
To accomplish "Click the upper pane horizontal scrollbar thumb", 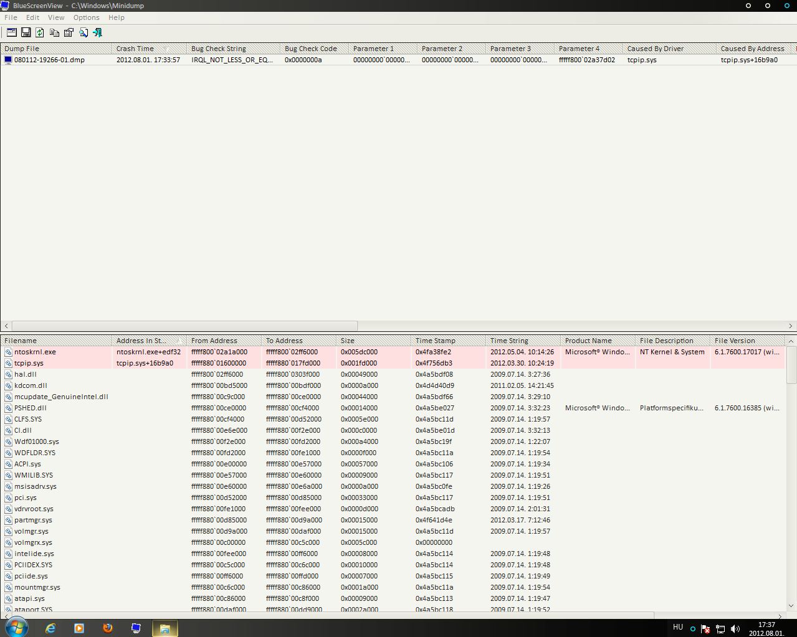I will [184, 326].
